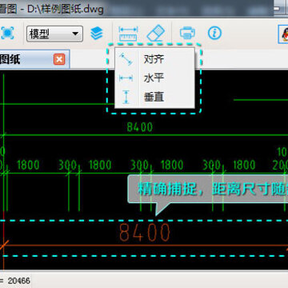Click the arrow of 模型 combo box
The height and width of the screenshot is (288, 288).
[x=75, y=34]
